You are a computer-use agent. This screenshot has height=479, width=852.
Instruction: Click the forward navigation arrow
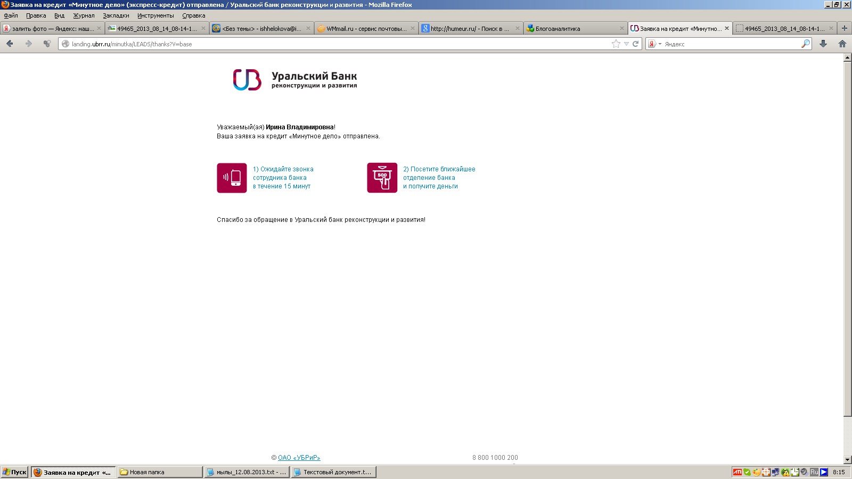click(29, 44)
